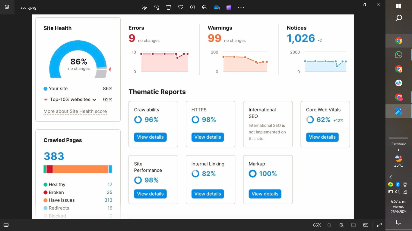View image at actual size
412x231 pixels.
pos(366,225)
